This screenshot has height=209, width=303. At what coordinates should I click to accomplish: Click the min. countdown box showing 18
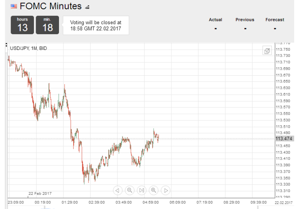coord(47,25)
